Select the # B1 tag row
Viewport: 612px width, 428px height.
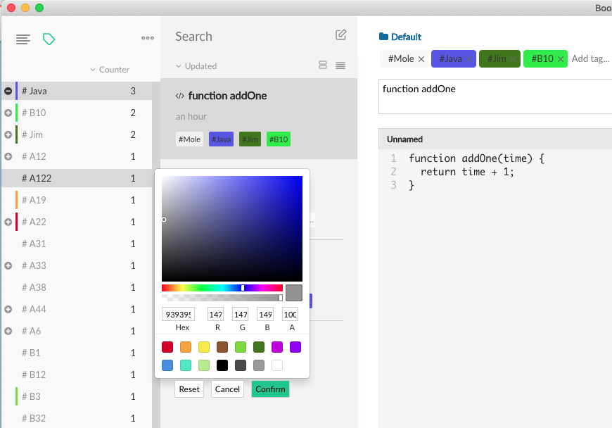[77, 353]
